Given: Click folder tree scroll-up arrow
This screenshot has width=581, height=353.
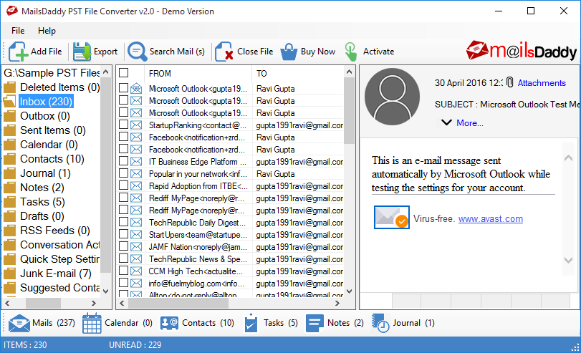Looking at the screenshot, I should pyautogui.click(x=105, y=72).
